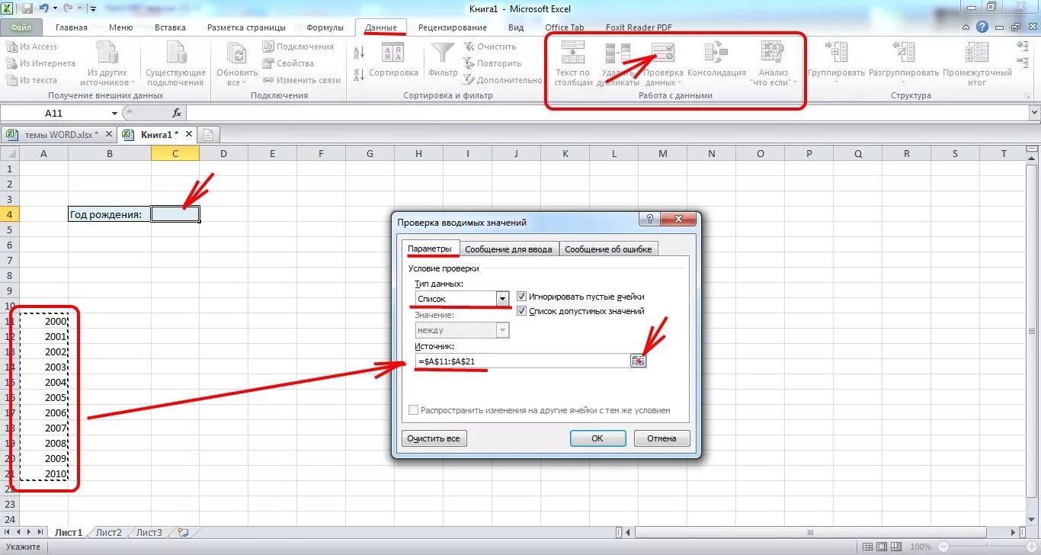The image size is (1041, 555).
Task: Switch to Сообщение об ошибке tab
Action: pyautogui.click(x=608, y=249)
